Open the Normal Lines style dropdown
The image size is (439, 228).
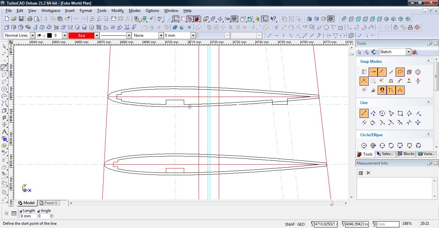pyautogui.click(x=32, y=35)
